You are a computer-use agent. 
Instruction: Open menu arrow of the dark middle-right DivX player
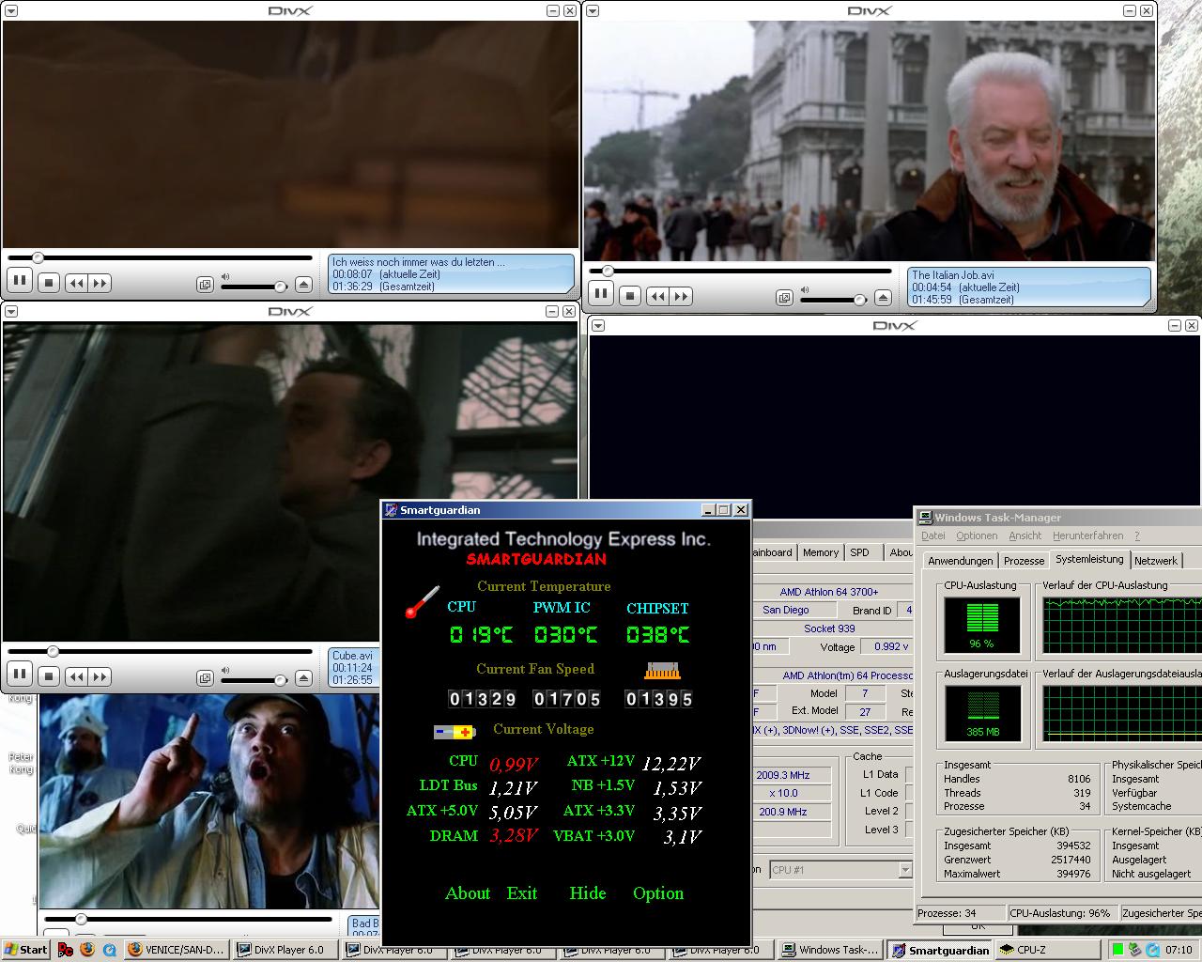(598, 325)
